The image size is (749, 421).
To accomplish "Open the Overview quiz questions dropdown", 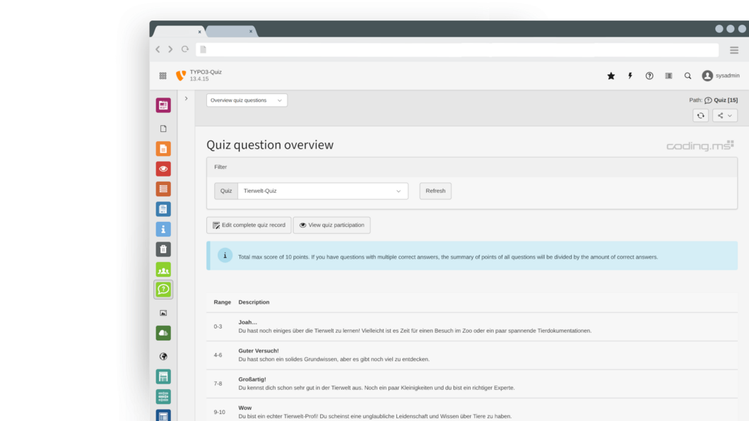I will (247, 100).
